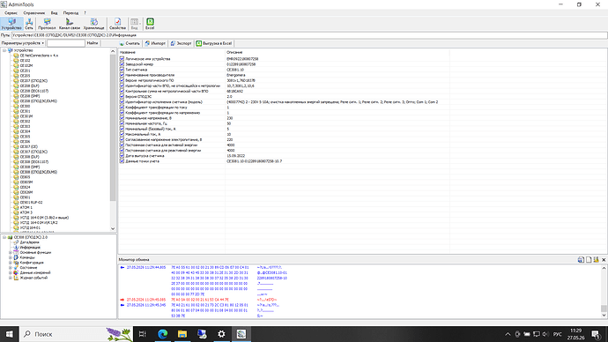Click the РУС language indicator
This screenshot has height=342, width=608.
pyautogui.click(x=558, y=334)
